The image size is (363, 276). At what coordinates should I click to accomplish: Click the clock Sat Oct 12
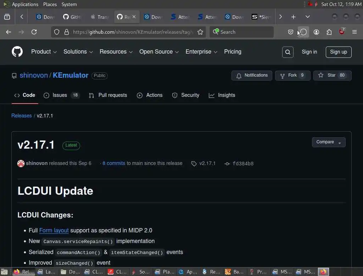point(341,4)
